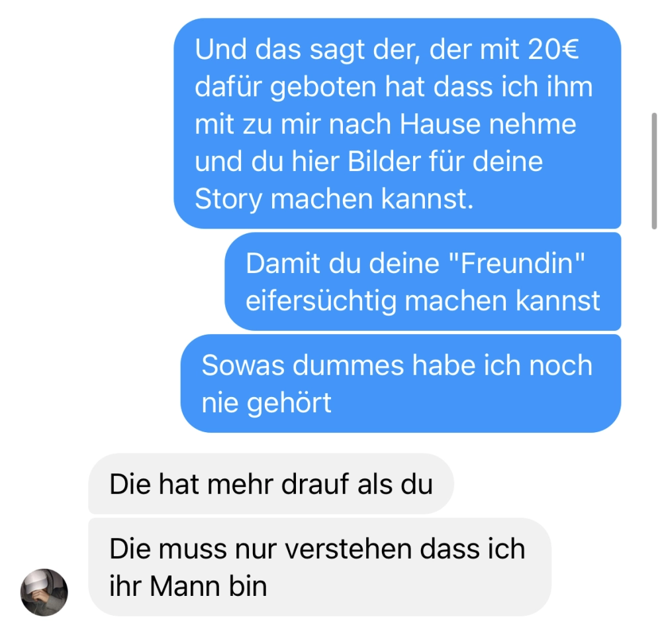Click 'Story machen kannst.' text line

[334, 199]
